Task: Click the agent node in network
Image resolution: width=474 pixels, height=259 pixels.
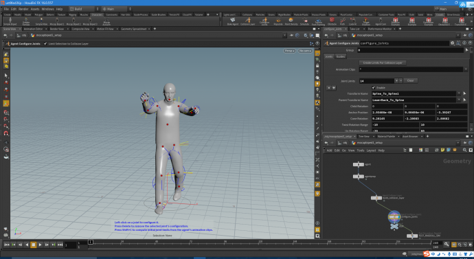Action: pos(359,164)
